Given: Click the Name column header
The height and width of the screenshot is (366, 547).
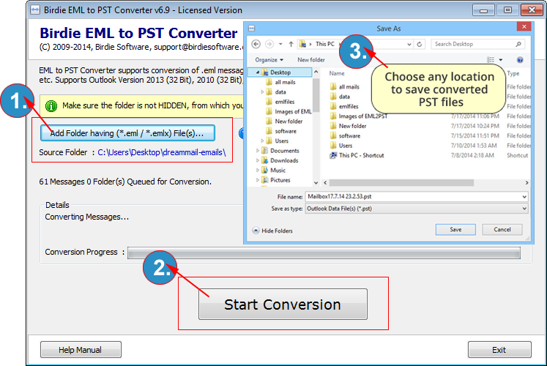Looking at the screenshot, I should coord(337,73).
